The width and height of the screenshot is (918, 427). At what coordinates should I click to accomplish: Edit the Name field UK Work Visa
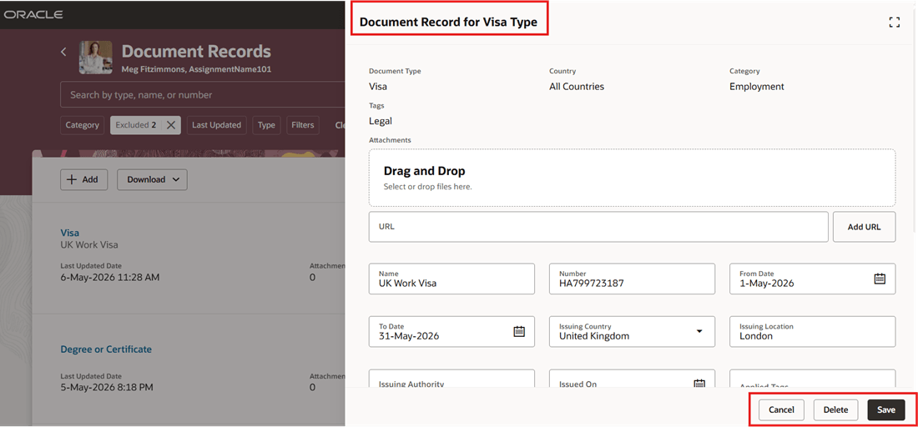(452, 279)
